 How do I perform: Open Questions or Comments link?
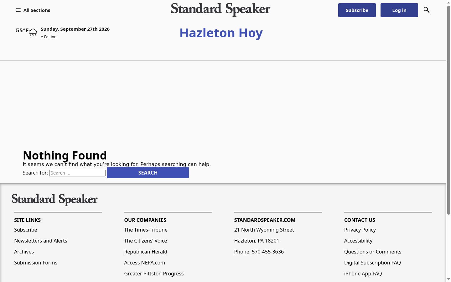pyautogui.click(x=373, y=252)
